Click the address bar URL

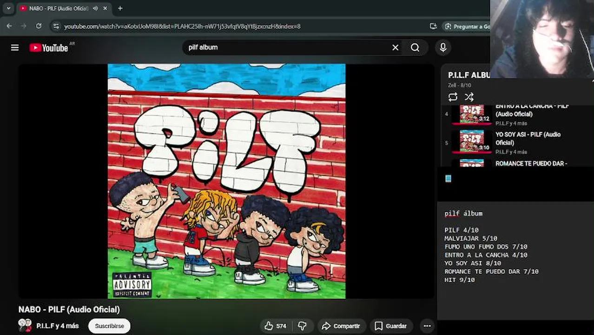tap(182, 27)
